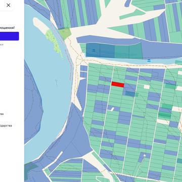
Task: Click the light green wetland patch beside the river
Action: tap(54, 43)
